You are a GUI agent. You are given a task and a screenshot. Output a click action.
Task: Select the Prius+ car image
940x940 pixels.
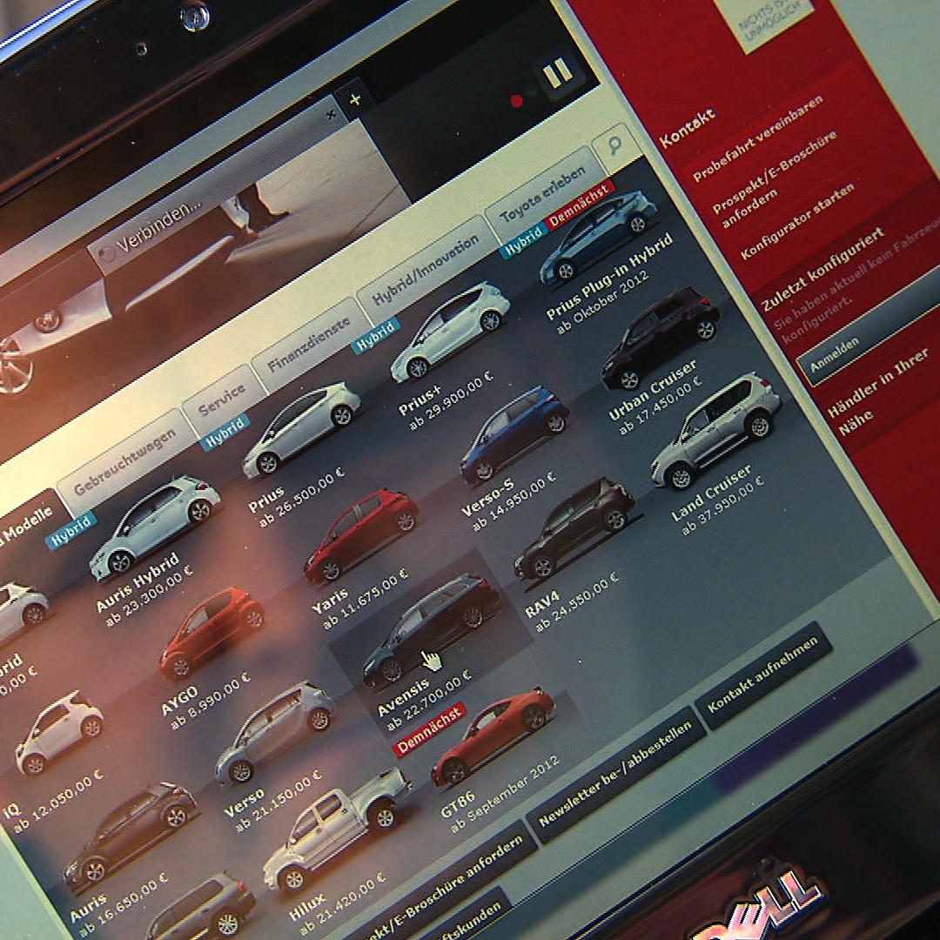(x=451, y=331)
